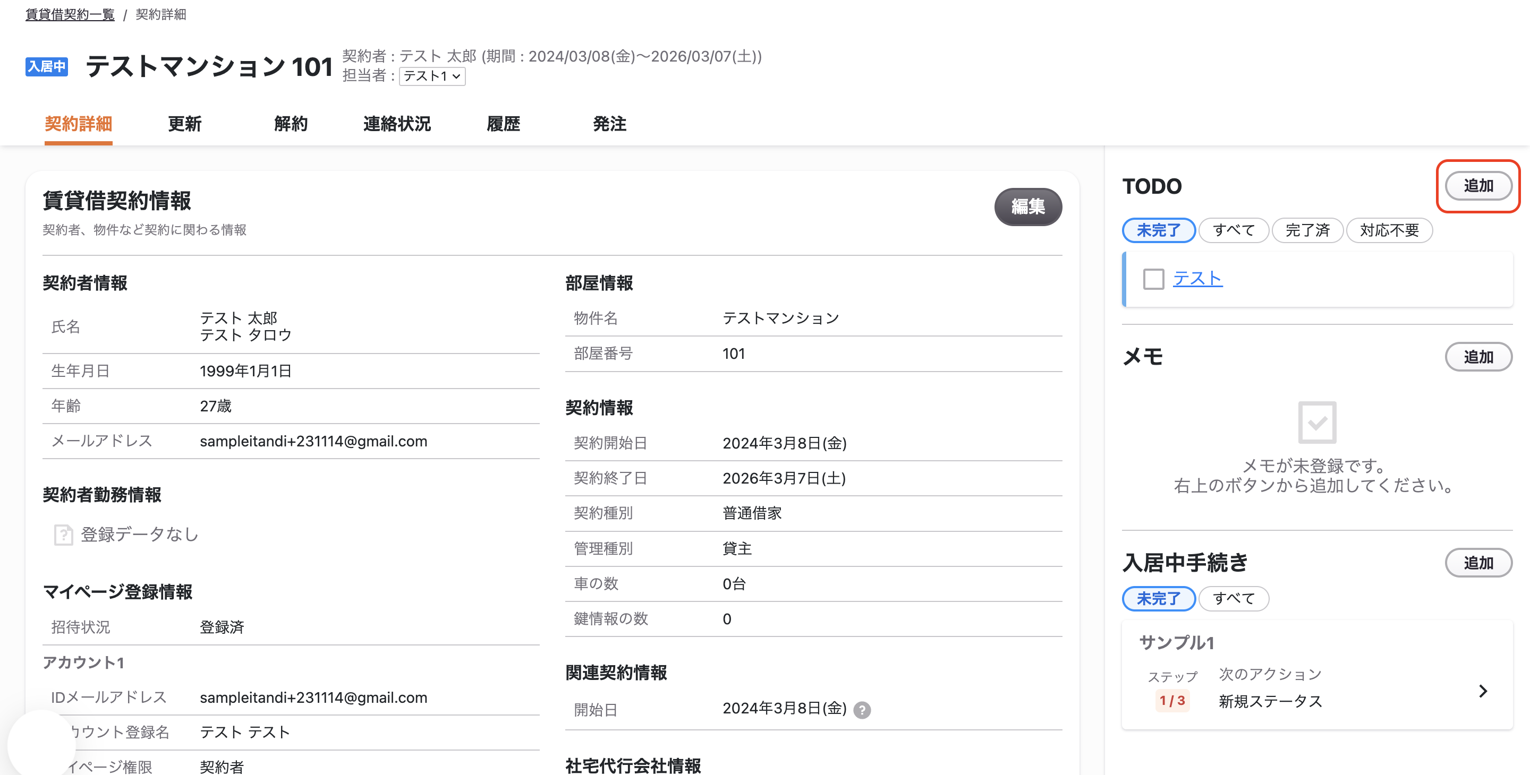Filter TODO by 未完了
The width and height of the screenshot is (1530, 775).
pyautogui.click(x=1158, y=230)
